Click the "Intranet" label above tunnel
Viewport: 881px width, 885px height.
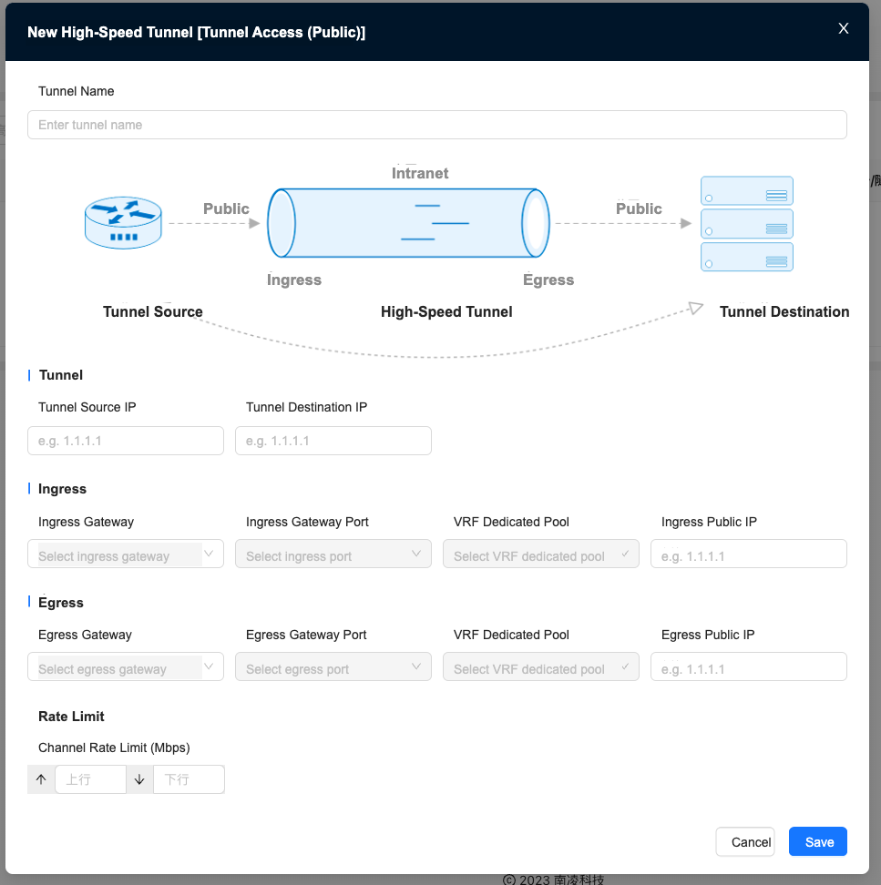[x=420, y=173]
